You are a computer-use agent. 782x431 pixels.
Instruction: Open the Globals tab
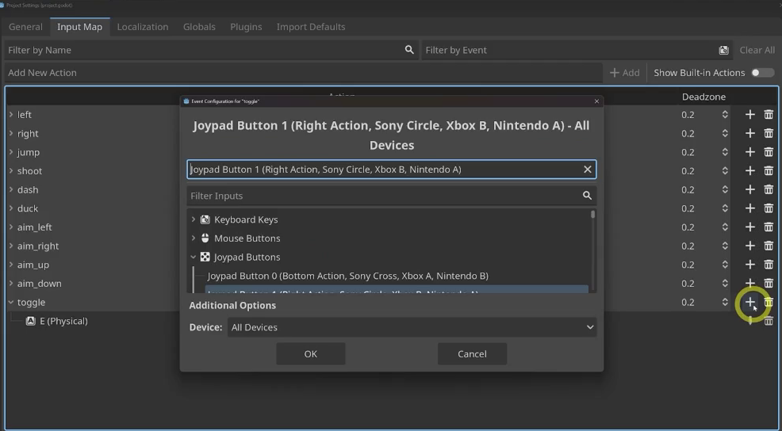[199, 27]
